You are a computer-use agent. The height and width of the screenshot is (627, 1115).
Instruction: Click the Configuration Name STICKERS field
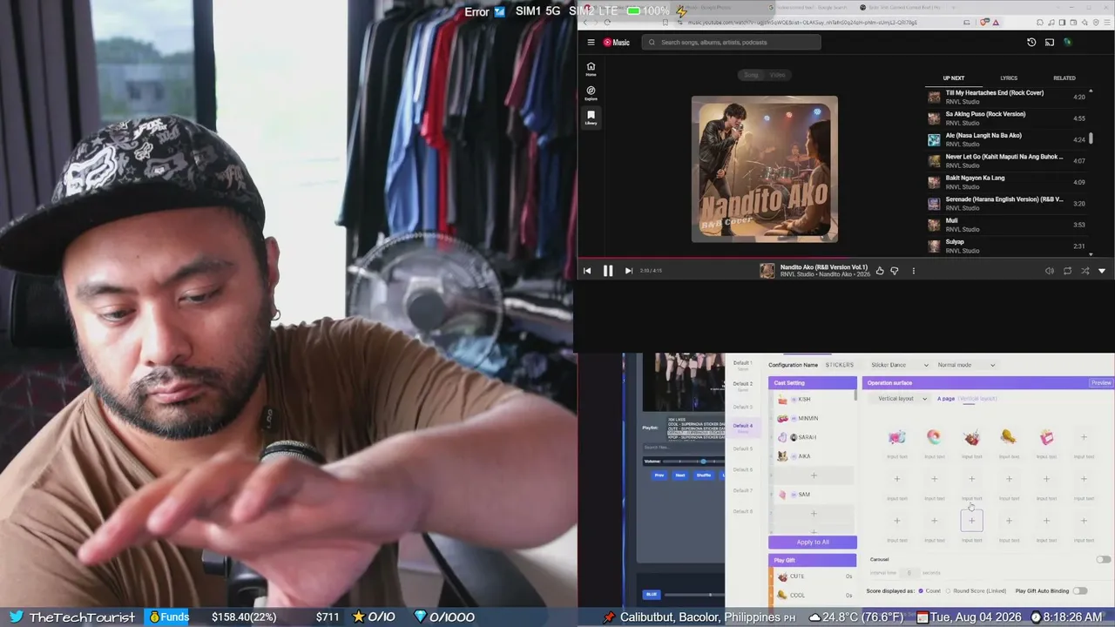click(840, 365)
